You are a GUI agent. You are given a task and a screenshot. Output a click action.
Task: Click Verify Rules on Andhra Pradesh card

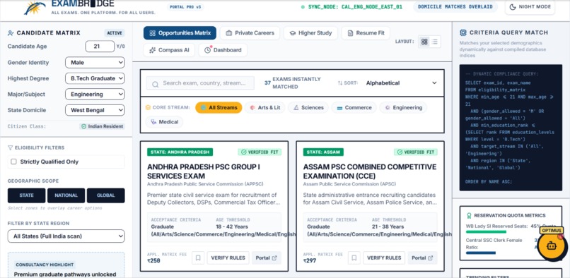(228, 258)
